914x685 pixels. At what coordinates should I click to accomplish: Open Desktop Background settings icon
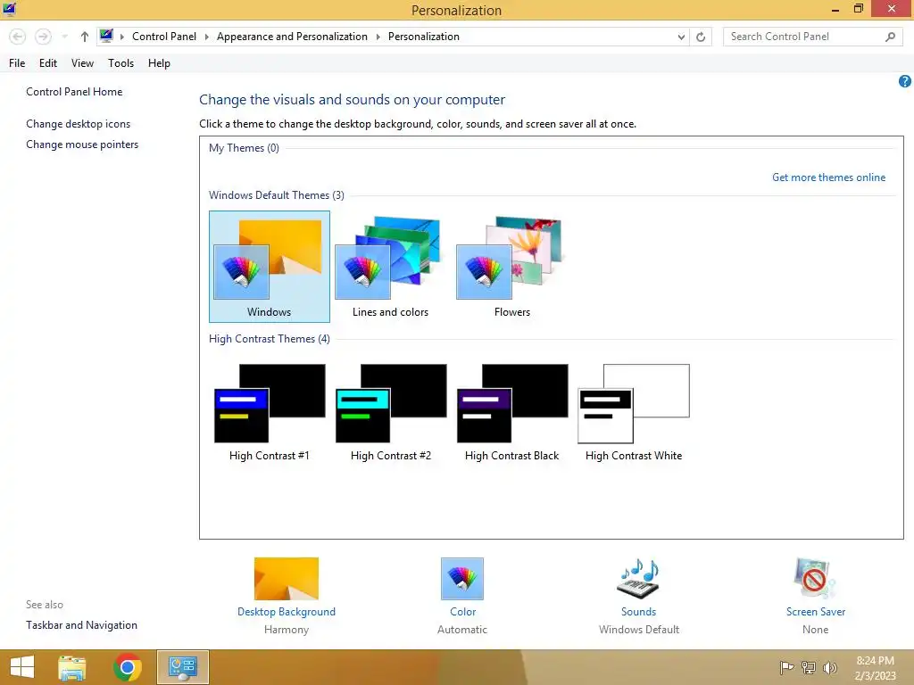(287, 578)
